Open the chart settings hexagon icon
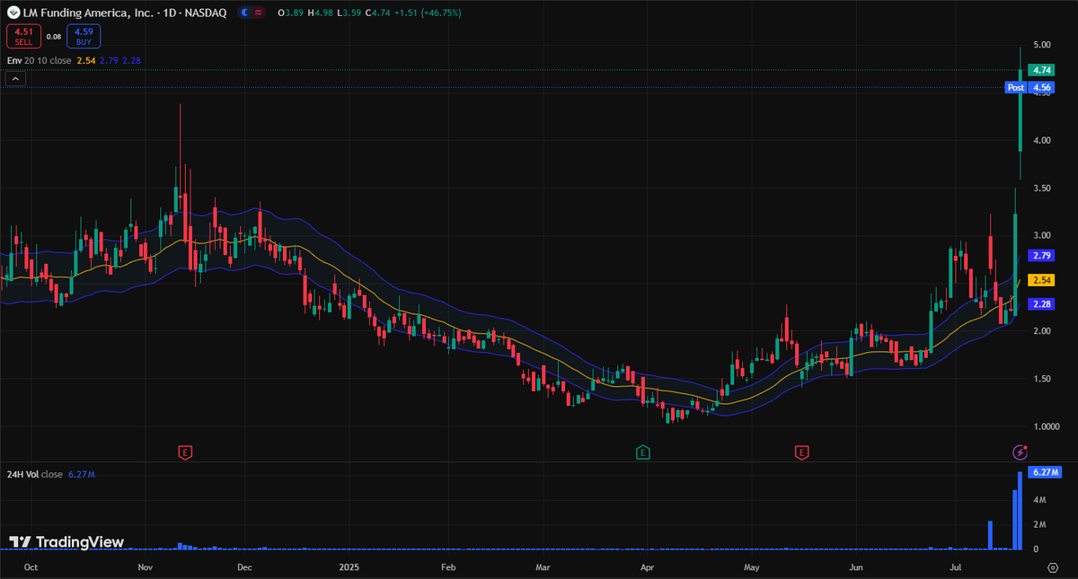Viewport: 1078px width, 579px height. [x=1053, y=567]
